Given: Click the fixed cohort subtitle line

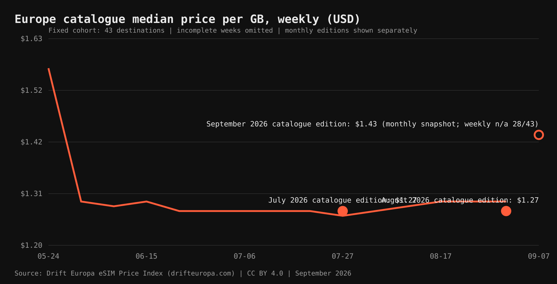Looking at the screenshot, I should (x=233, y=31).
